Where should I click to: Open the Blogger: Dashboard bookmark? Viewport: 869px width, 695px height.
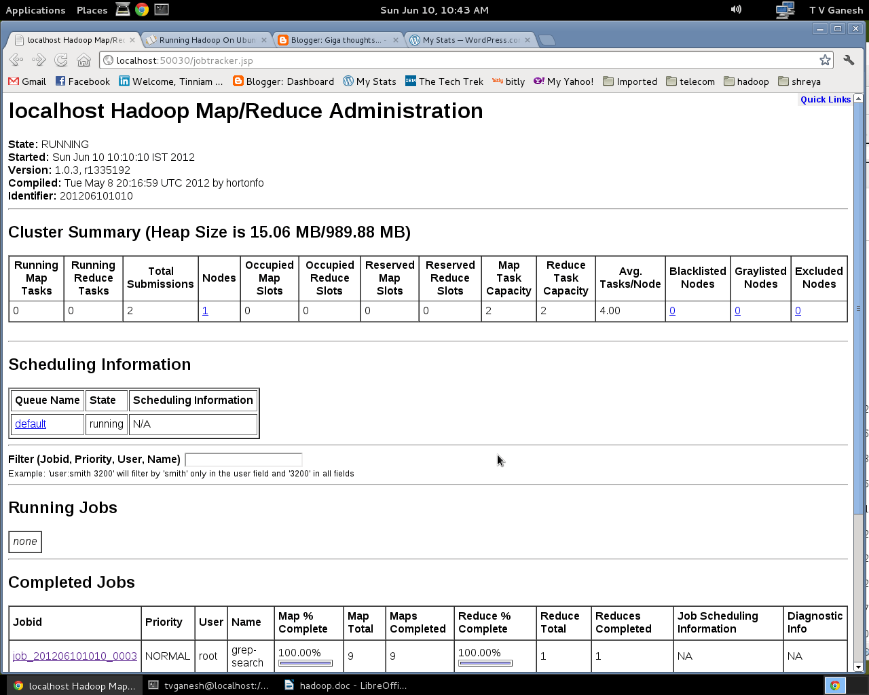pyautogui.click(x=284, y=81)
